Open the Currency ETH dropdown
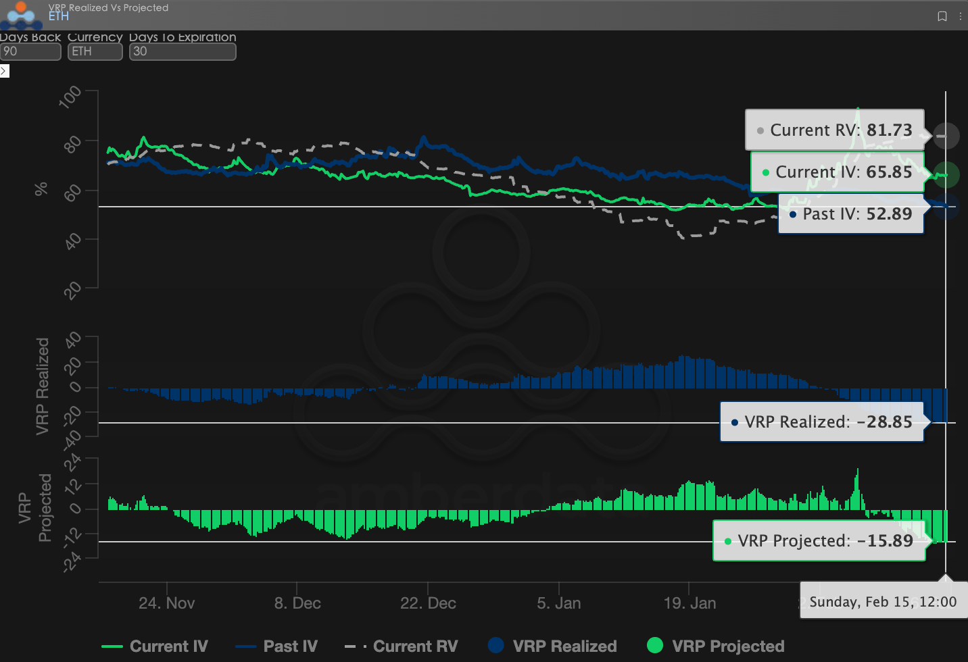968x662 pixels. point(95,51)
